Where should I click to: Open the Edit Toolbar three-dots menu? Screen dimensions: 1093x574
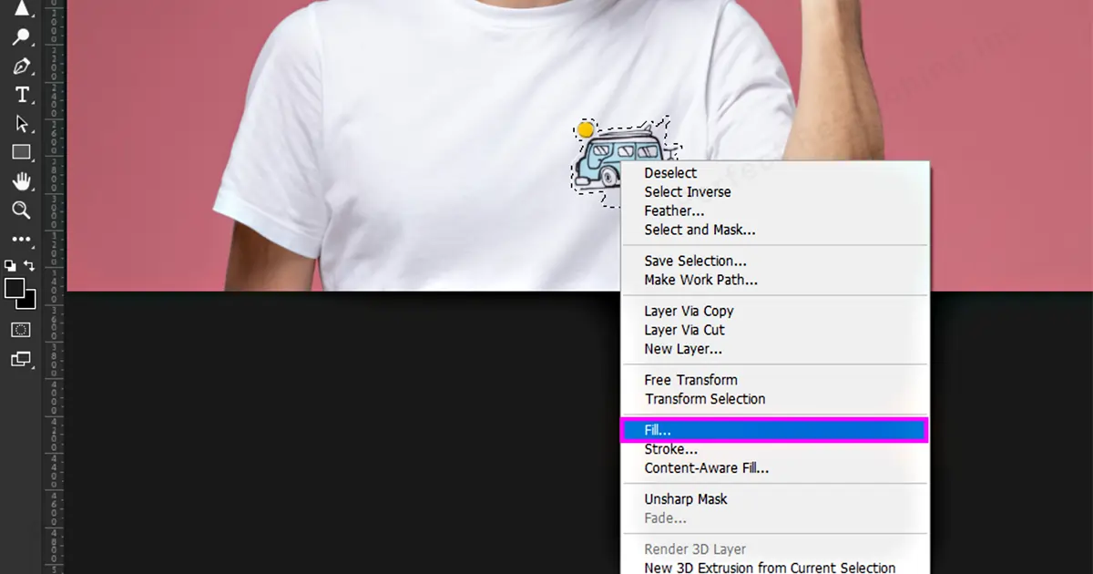[21, 240]
